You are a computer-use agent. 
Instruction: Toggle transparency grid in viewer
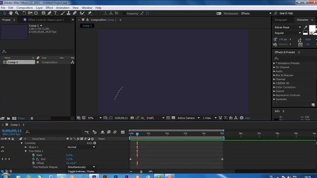click(173, 118)
